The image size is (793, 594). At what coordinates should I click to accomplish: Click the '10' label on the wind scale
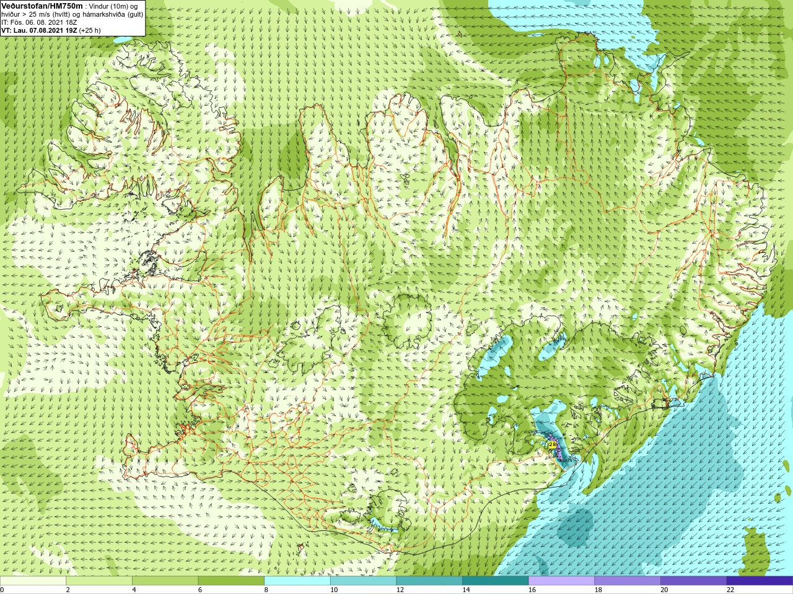[334, 590]
